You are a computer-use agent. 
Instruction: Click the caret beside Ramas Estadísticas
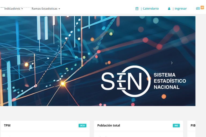pos(59,9)
